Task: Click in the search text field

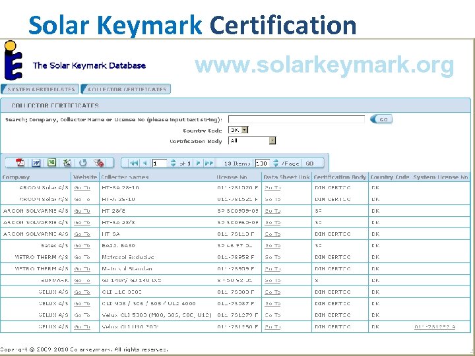Action: 296,119
